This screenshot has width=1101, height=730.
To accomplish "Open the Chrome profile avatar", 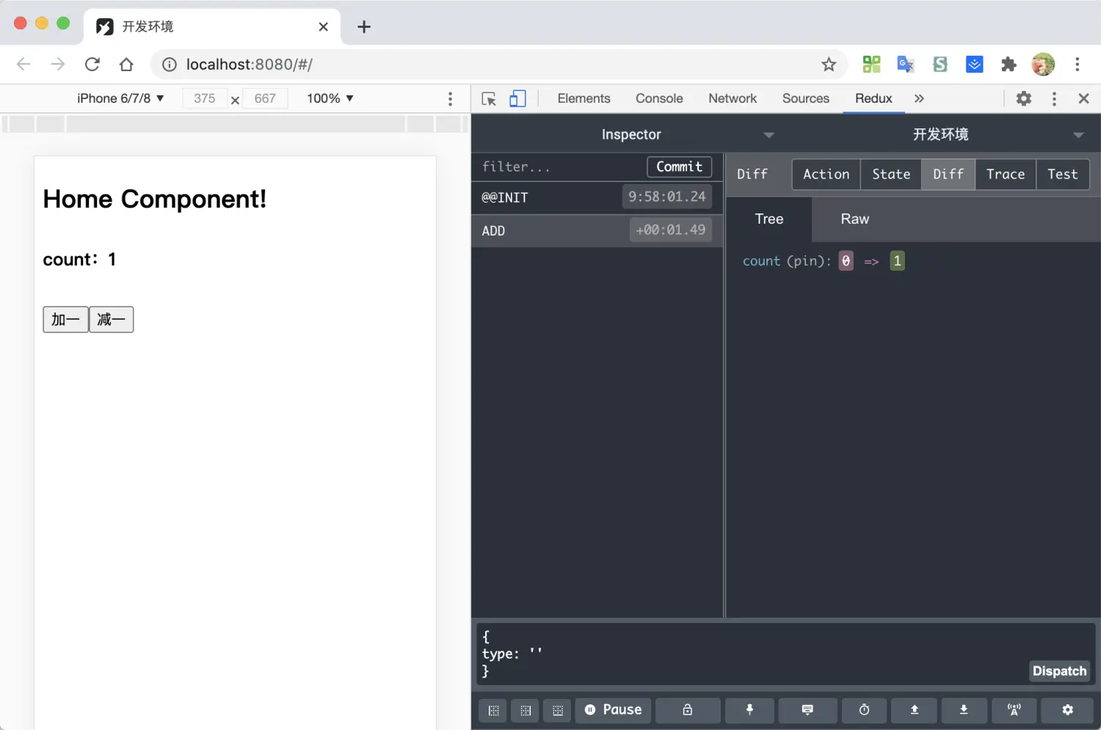I will [1043, 65].
